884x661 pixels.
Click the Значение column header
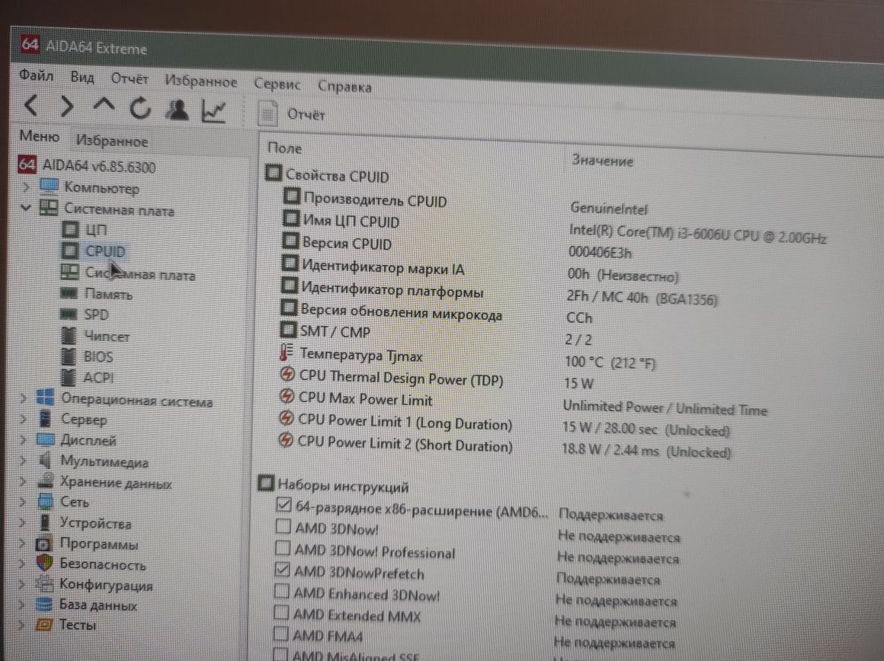[x=602, y=161]
